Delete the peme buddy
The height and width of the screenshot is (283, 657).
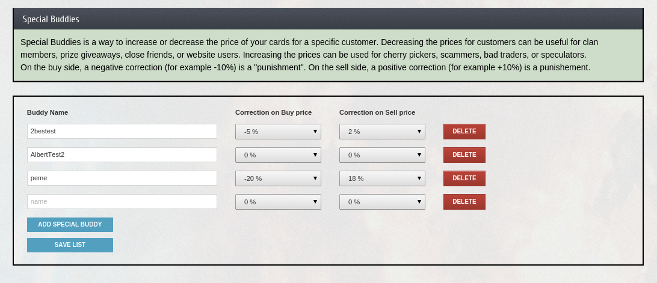[464, 178]
